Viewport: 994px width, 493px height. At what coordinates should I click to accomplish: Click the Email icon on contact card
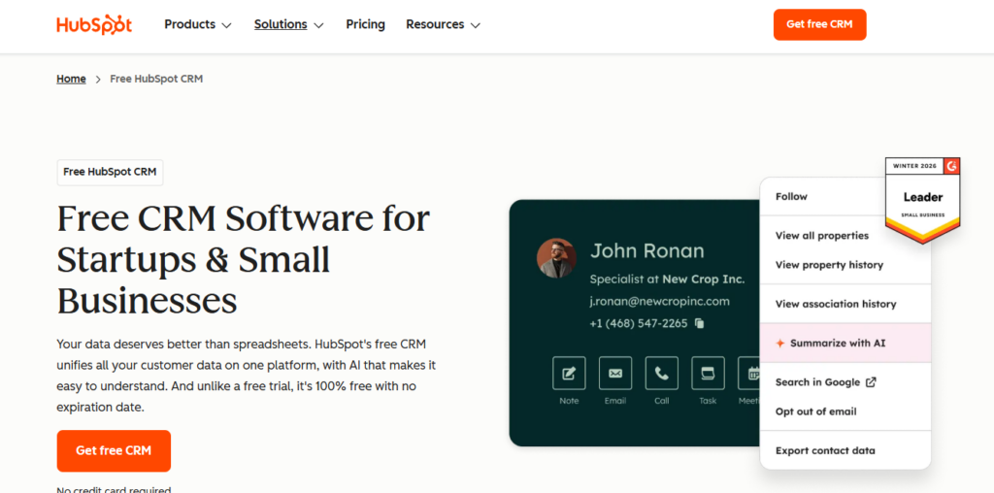[614, 374]
